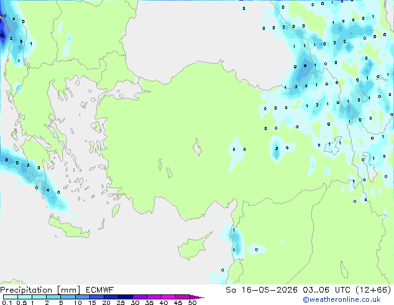Select the 2–5 mm cyan legend swatch

pyautogui.click(x=53, y=297)
